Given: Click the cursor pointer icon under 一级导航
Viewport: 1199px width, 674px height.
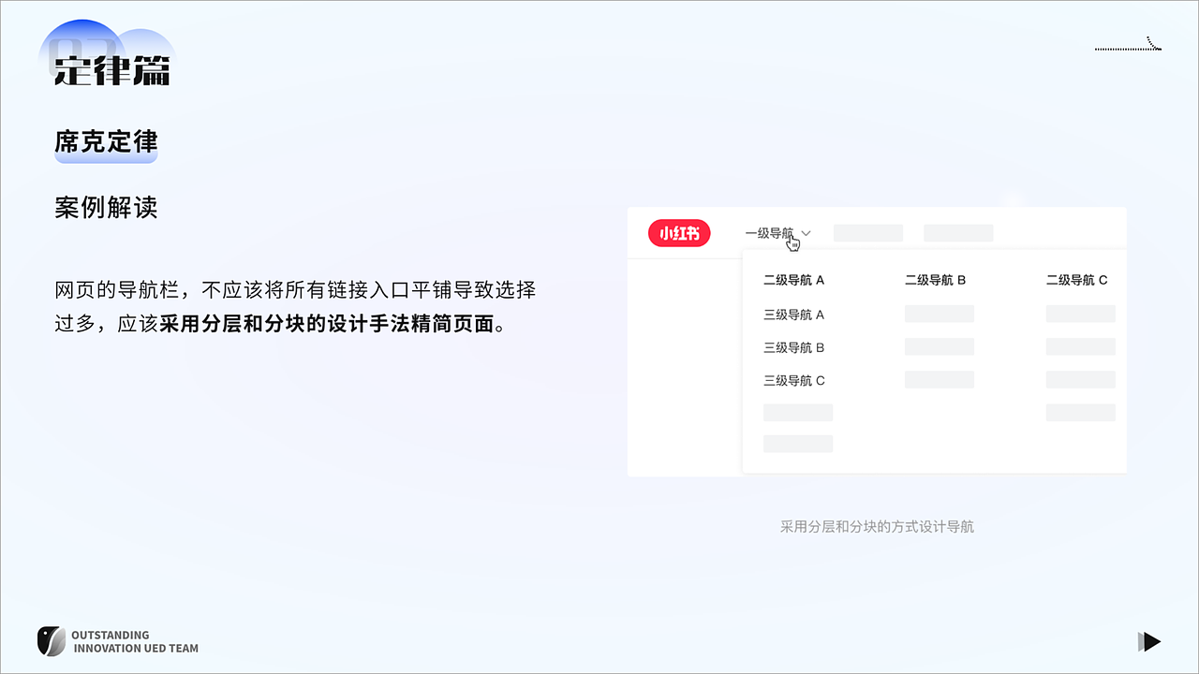Looking at the screenshot, I should click(793, 242).
